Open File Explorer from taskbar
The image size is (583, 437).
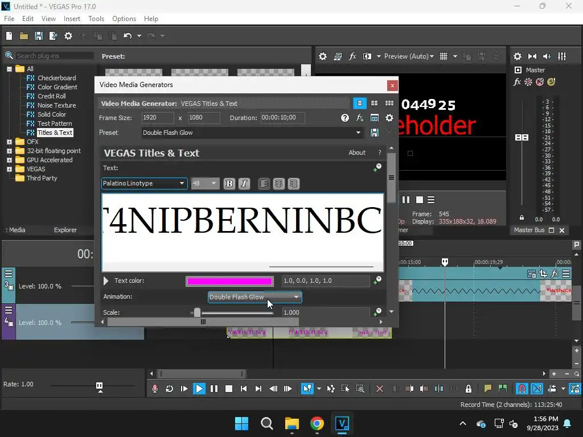292,423
